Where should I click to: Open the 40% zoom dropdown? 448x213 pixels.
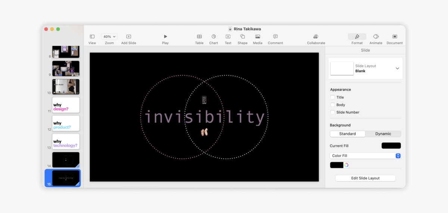(x=109, y=37)
